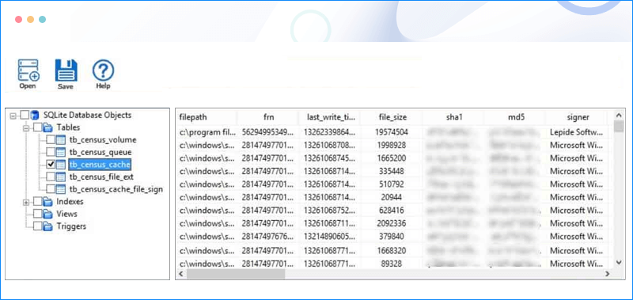The image size is (633, 300).
Task: Click the Save floppy disk icon
Action: [x=66, y=70]
